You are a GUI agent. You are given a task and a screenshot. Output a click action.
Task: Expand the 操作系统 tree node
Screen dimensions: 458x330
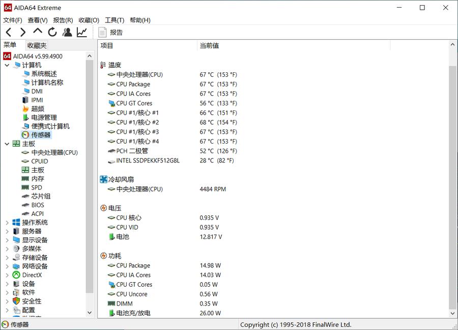pos(7,222)
